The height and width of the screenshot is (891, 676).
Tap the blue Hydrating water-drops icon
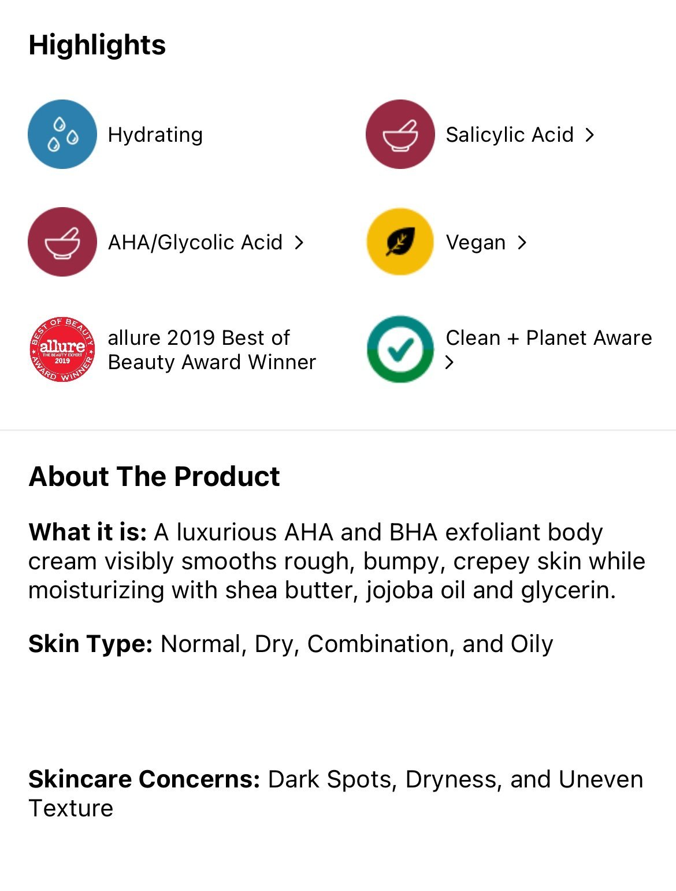(x=62, y=134)
